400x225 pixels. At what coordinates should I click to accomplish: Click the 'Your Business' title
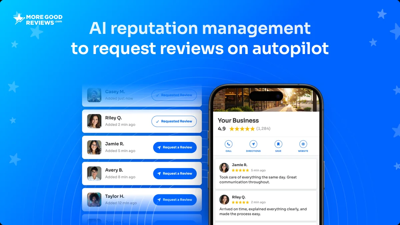(x=238, y=120)
